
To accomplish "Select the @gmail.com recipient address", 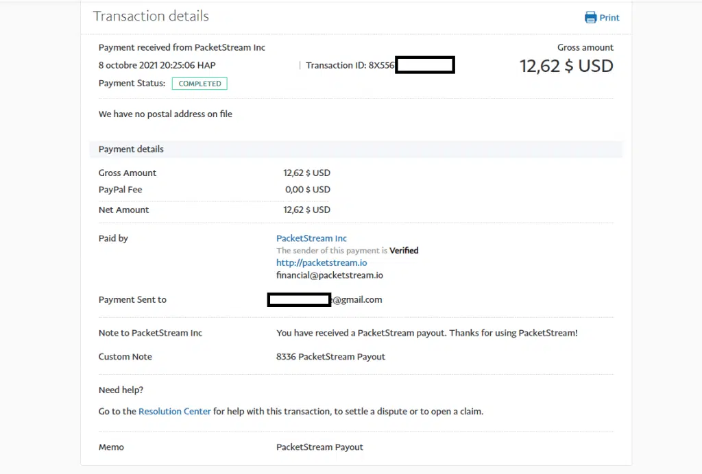I will (356, 300).
